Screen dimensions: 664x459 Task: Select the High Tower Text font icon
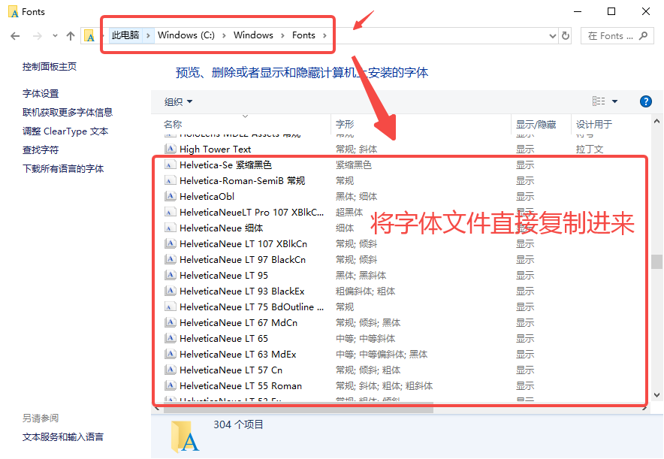coord(170,149)
